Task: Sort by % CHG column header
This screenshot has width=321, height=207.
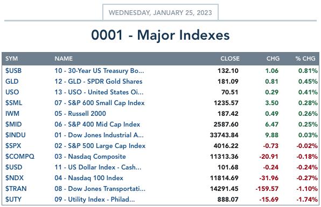Action: (x=305, y=58)
